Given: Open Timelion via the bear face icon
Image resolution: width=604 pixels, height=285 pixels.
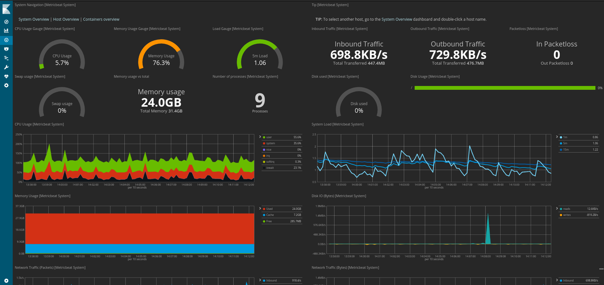Looking at the screenshot, I should tap(6, 49).
